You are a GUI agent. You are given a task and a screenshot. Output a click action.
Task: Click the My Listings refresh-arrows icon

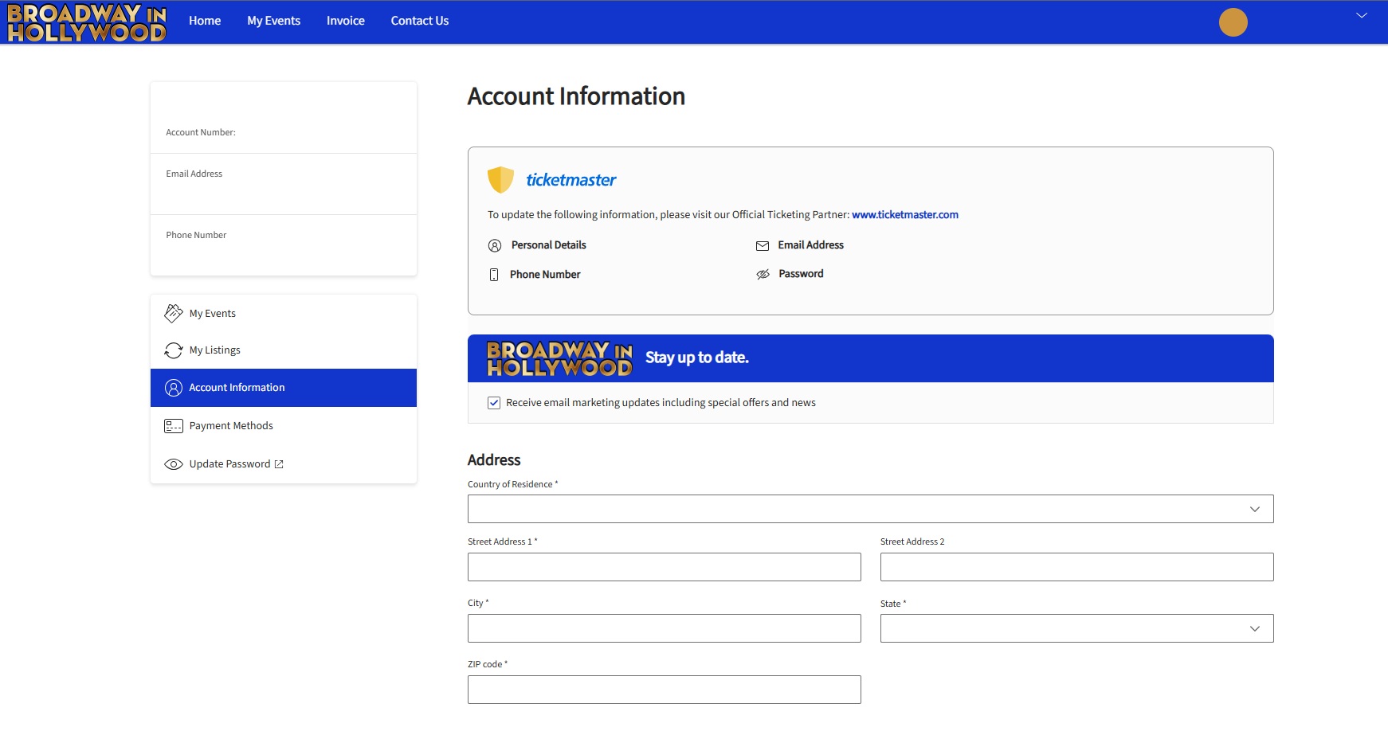[173, 350]
